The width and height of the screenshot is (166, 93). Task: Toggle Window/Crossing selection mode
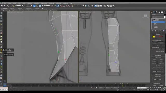coord(31,6)
